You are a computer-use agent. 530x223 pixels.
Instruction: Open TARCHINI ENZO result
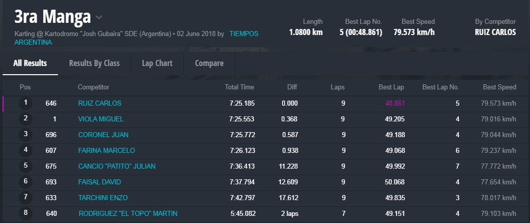pyautogui.click(x=103, y=198)
